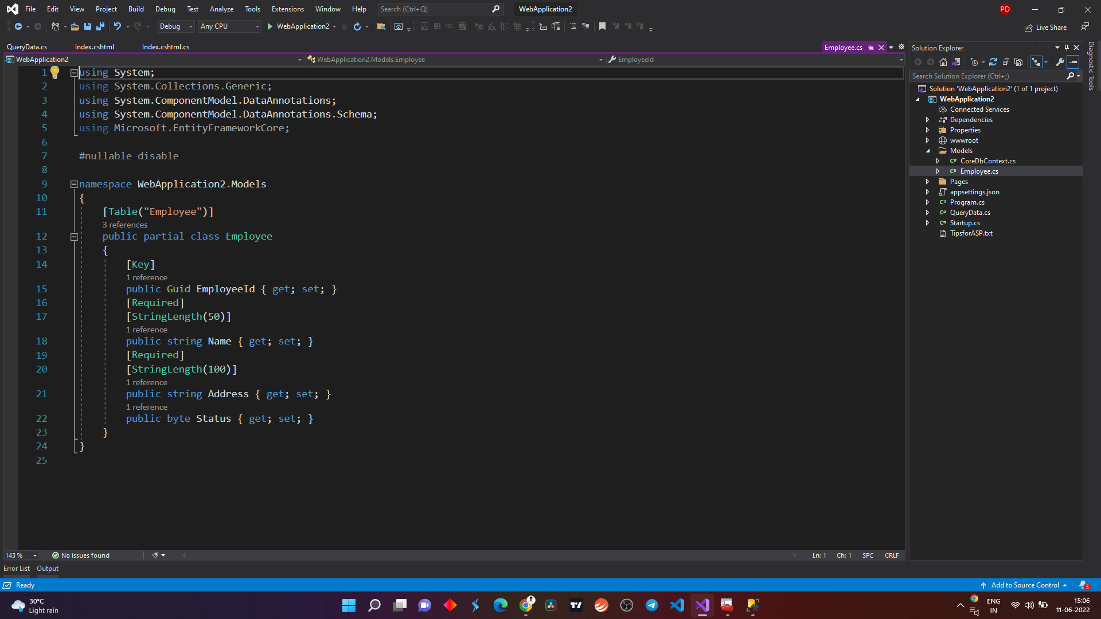Open the feedback icon next to Live Share
The height and width of the screenshot is (619, 1101).
coord(1085,26)
